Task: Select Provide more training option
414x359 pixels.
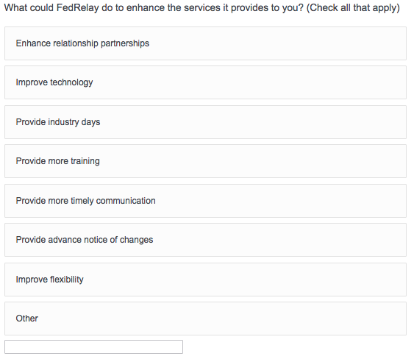Action: [x=205, y=161]
